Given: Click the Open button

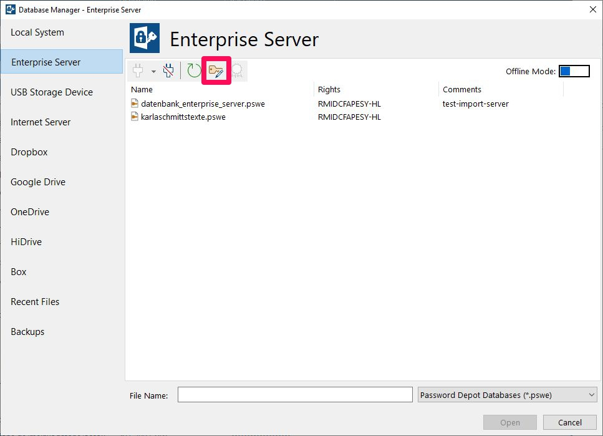Looking at the screenshot, I should [x=510, y=422].
